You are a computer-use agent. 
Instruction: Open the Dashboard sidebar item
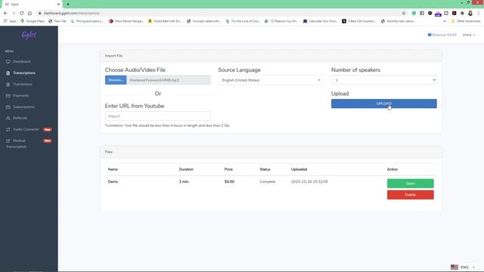tap(22, 62)
